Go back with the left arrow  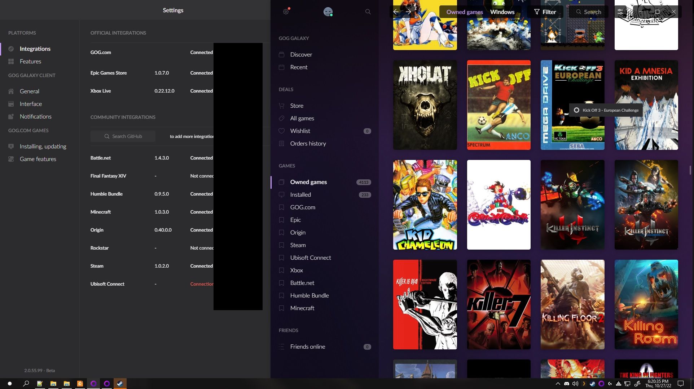point(396,12)
